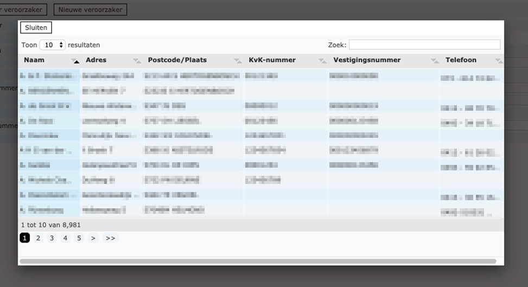
Task: Click the current page 1 indicator
Action: click(x=24, y=238)
